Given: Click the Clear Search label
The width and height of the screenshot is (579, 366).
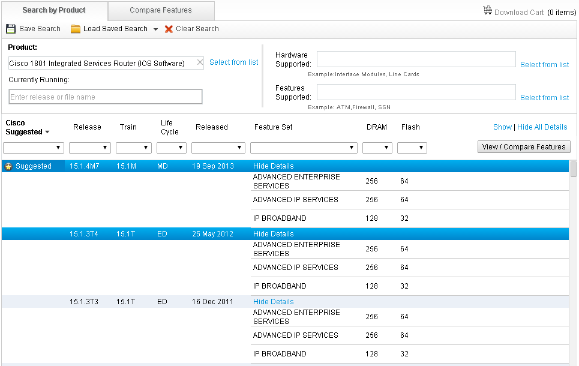Looking at the screenshot, I should pos(197,29).
